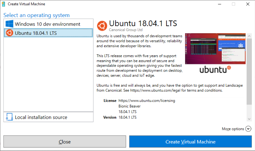Click the Select an operating system label

coord(36,15)
